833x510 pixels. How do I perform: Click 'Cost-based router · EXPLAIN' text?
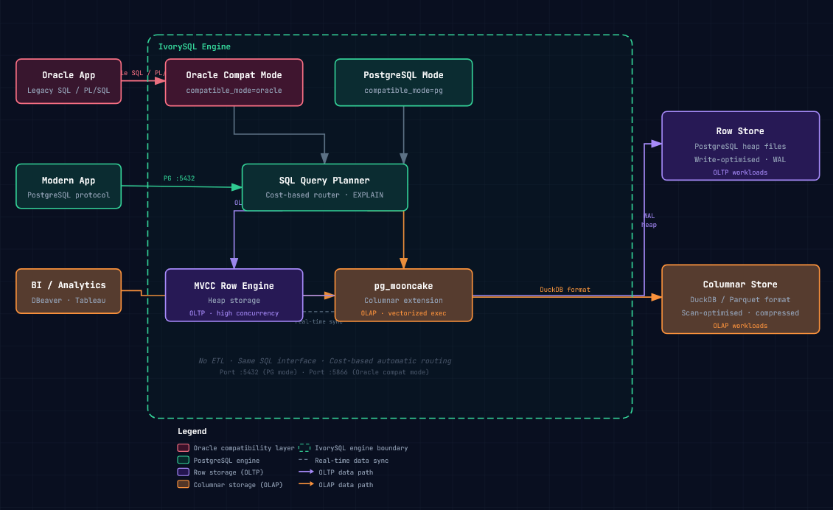[324, 195]
